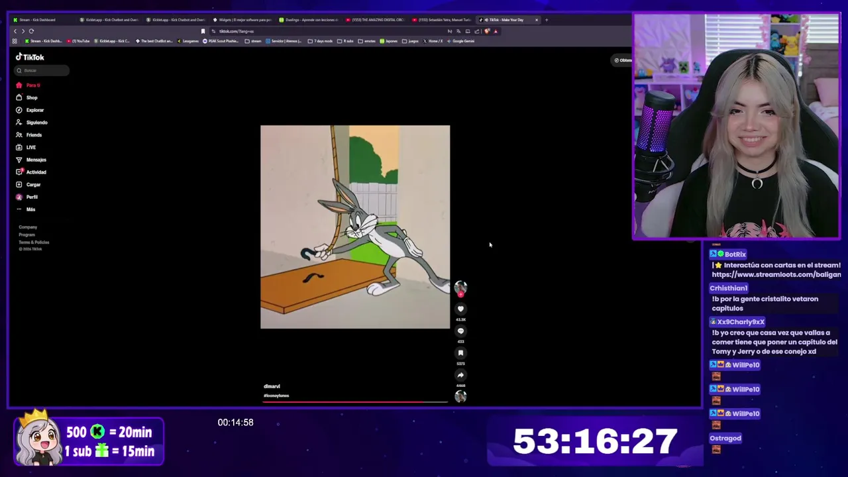Open Para ti feed
Image resolution: width=848 pixels, height=477 pixels.
(x=28, y=85)
